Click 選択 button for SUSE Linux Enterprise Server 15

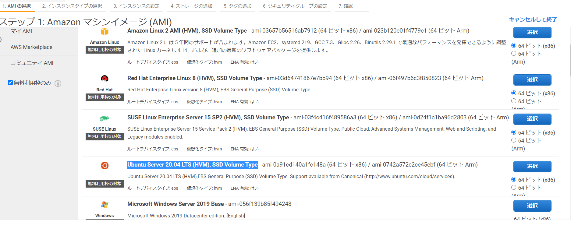click(x=532, y=119)
